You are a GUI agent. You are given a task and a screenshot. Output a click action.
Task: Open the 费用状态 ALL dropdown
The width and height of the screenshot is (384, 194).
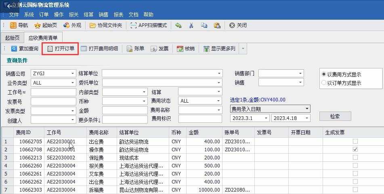218,101
